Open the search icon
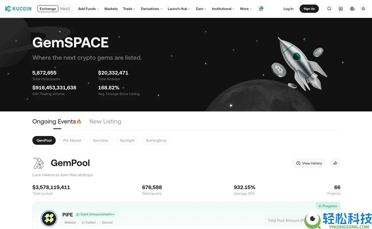 (329, 9)
